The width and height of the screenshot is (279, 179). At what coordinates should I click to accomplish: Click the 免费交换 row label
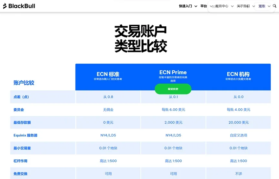point(20,174)
